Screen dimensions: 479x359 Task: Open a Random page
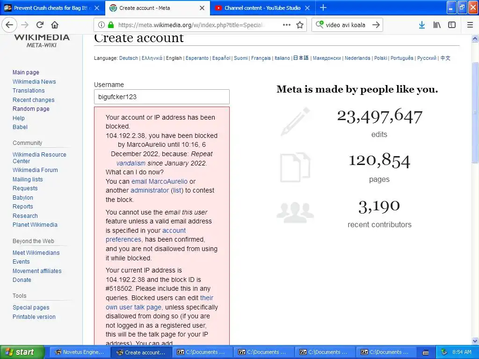31,108
